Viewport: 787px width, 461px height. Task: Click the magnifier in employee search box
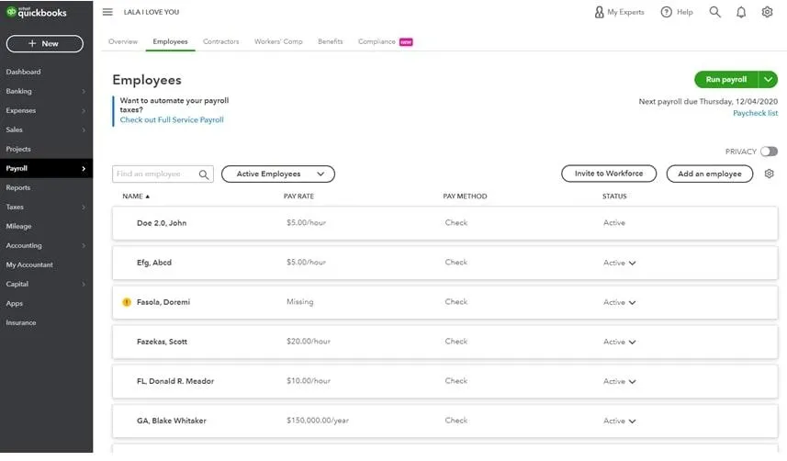[203, 174]
